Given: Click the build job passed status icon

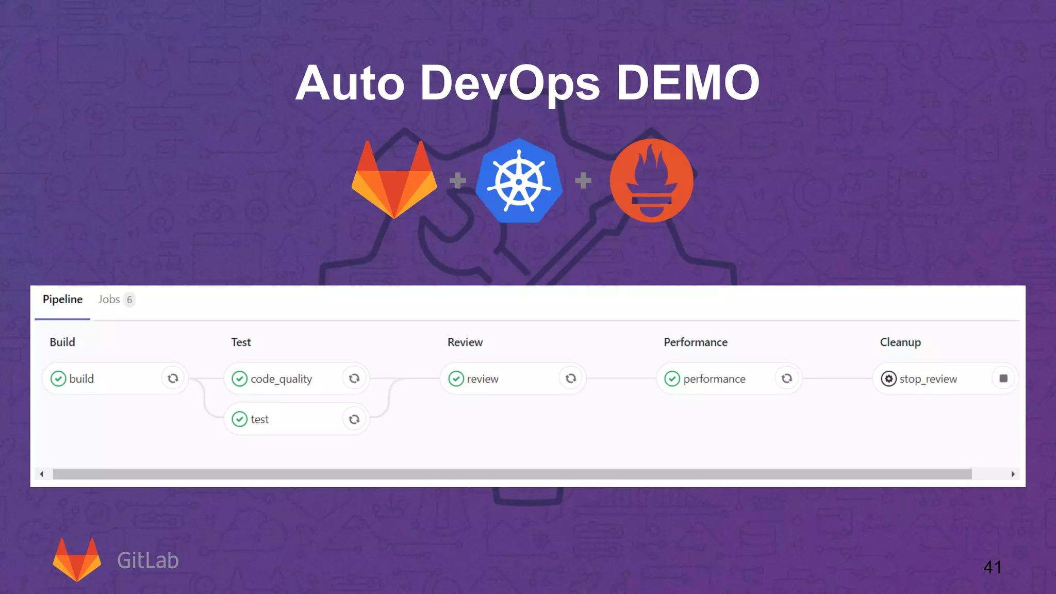Looking at the screenshot, I should (x=58, y=378).
